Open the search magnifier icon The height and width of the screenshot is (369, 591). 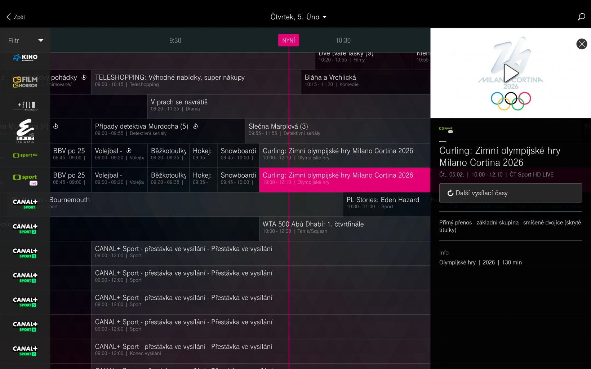pos(581,17)
